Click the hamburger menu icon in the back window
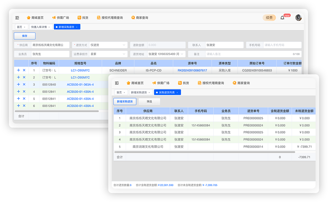This screenshot has height=202, width=328. tap(17, 18)
